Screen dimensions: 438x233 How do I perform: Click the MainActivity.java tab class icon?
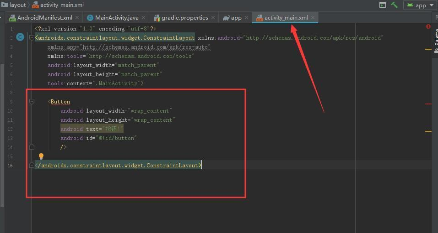tap(90, 18)
